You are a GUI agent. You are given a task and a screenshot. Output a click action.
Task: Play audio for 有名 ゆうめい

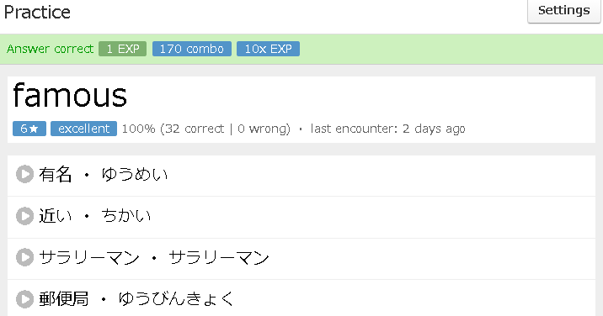point(24,174)
